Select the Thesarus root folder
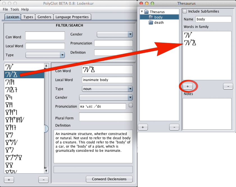This screenshot has width=236, height=187. [x=157, y=12]
